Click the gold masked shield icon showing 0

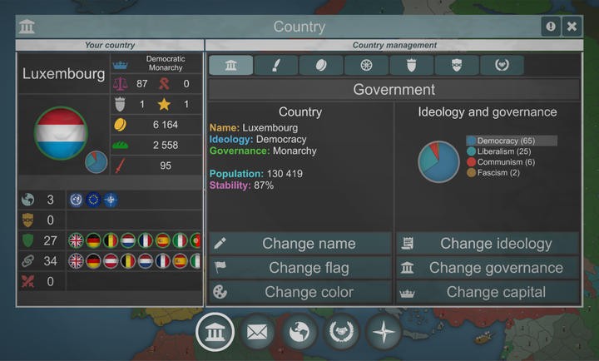coord(28,220)
